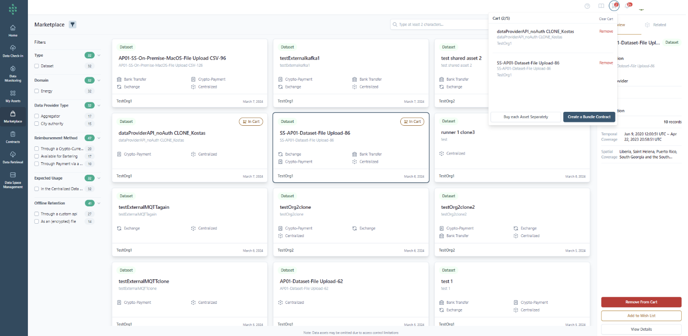
Task: Open Contracts in the left sidebar
Action: click(13, 137)
